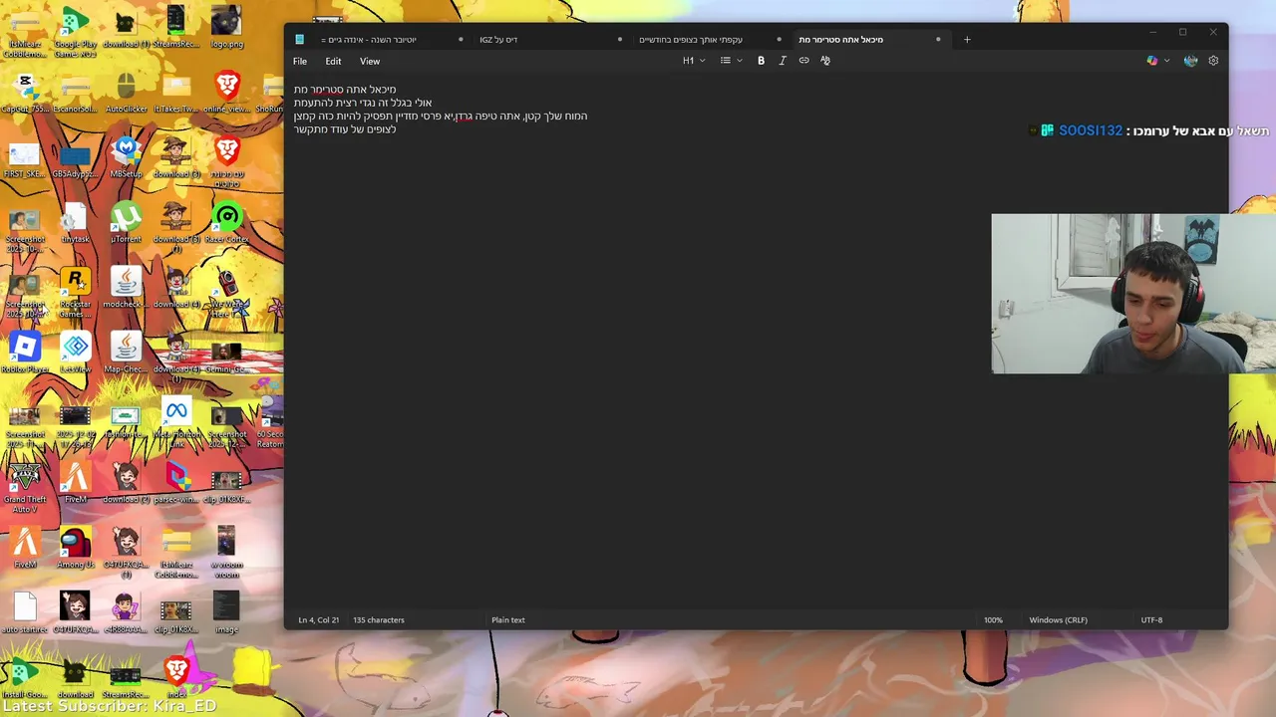Select the parsec-win desktop installer icon
This screenshot has height=717, width=1276.
176,483
